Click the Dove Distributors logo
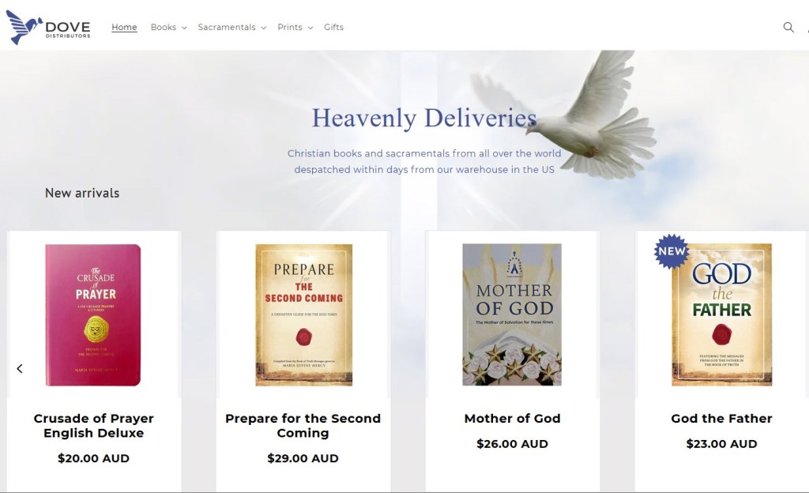 [48, 28]
